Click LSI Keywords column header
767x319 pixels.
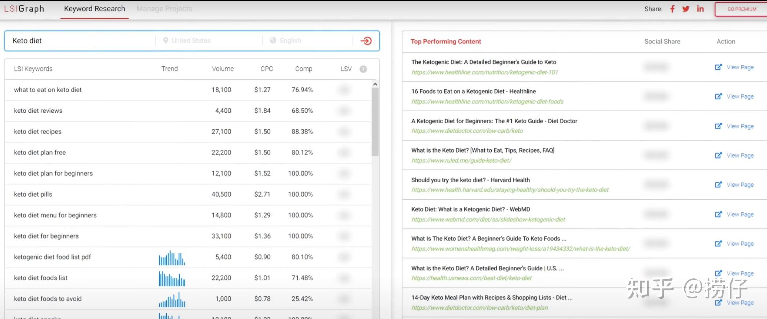click(33, 69)
